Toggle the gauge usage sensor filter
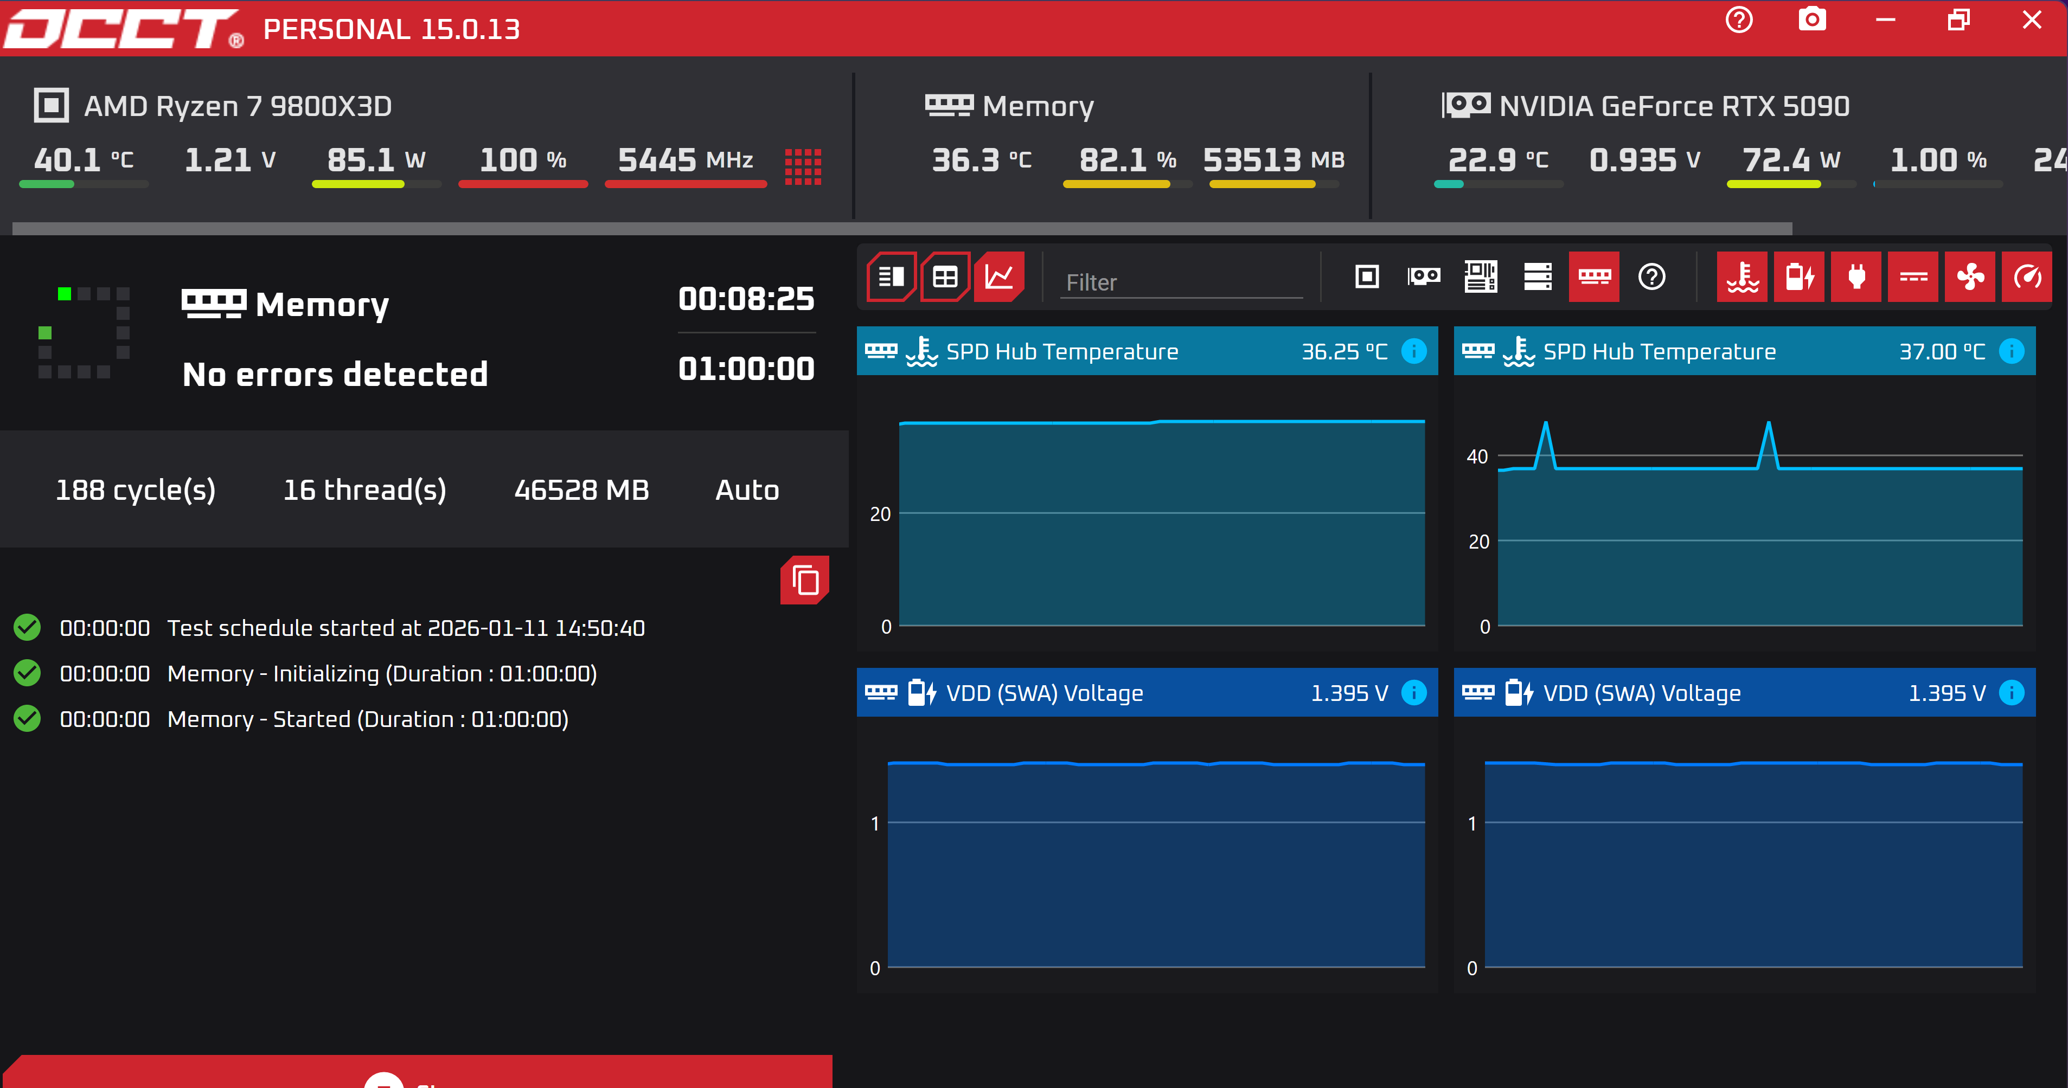This screenshot has width=2068, height=1088. pyautogui.click(x=2027, y=277)
